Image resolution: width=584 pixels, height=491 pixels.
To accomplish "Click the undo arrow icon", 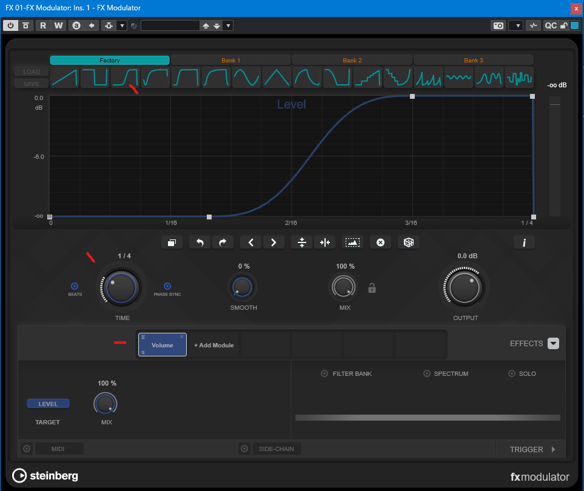I will click(200, 242).
